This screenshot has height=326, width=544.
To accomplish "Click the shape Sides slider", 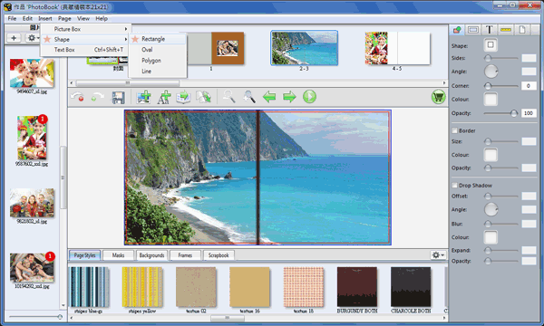I will click(x=501, y=58).
